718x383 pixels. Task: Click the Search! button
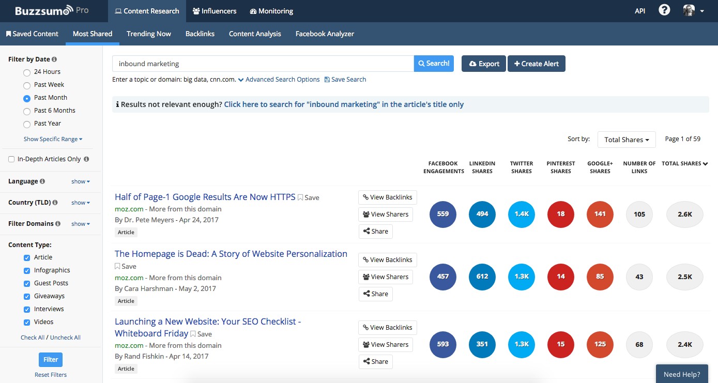tap(434, 64)
